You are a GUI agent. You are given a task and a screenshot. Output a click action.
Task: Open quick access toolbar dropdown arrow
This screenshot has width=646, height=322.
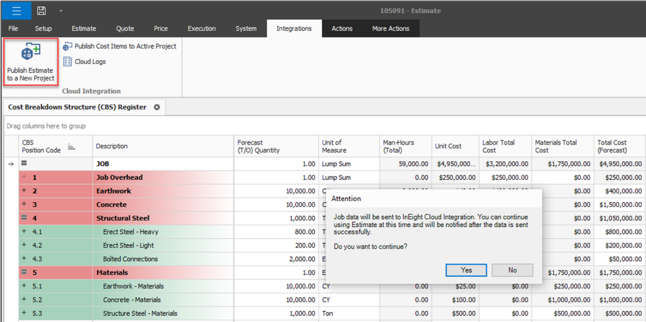point(61,11)
